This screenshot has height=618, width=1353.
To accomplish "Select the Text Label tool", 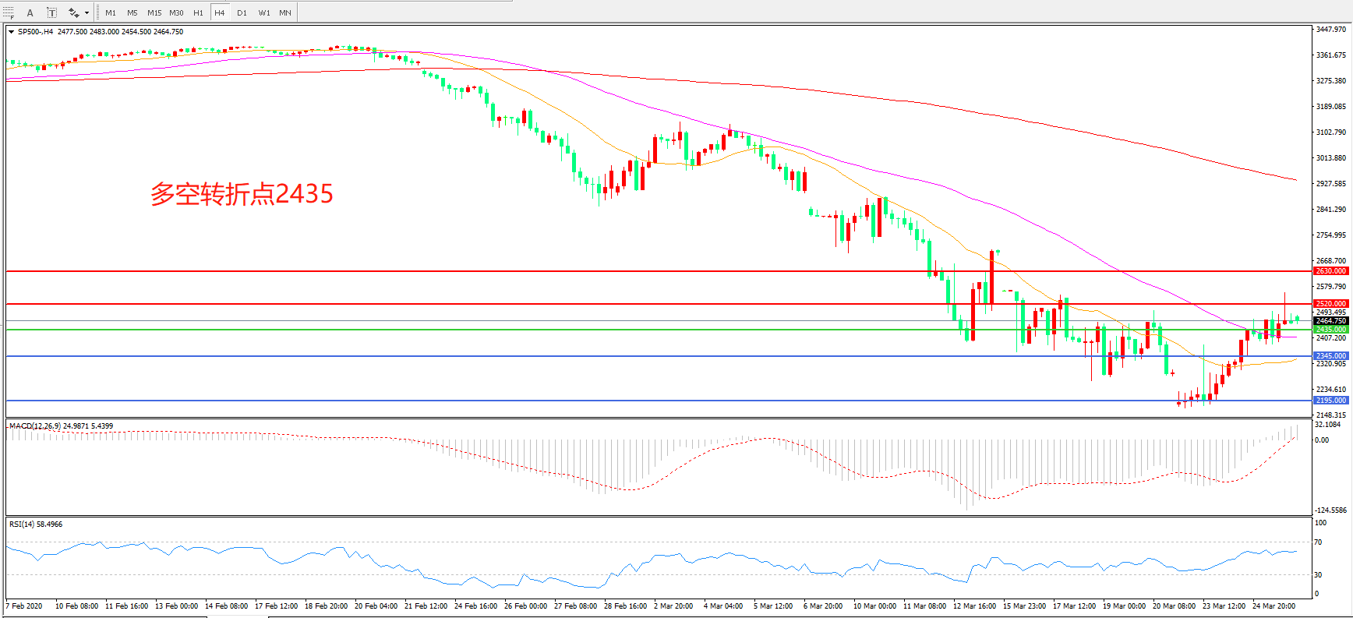I will (x=51, y=12).
